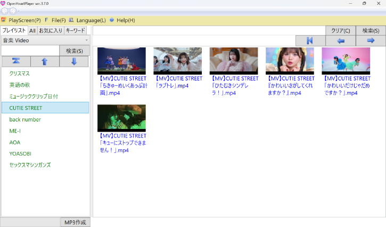
Task: Open the Help(H) menu
Action: tap(122, 20)
